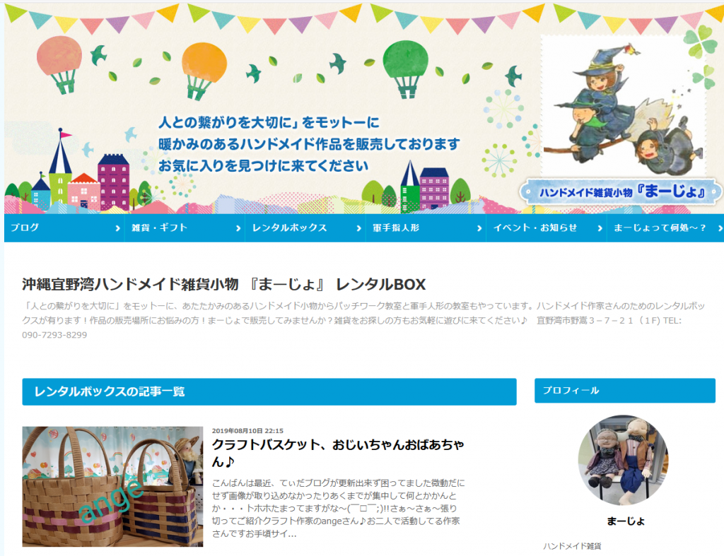Open the まーじょって何処〜? page
The height and width of the screenshot is (556, 724).
pos(665,227)
